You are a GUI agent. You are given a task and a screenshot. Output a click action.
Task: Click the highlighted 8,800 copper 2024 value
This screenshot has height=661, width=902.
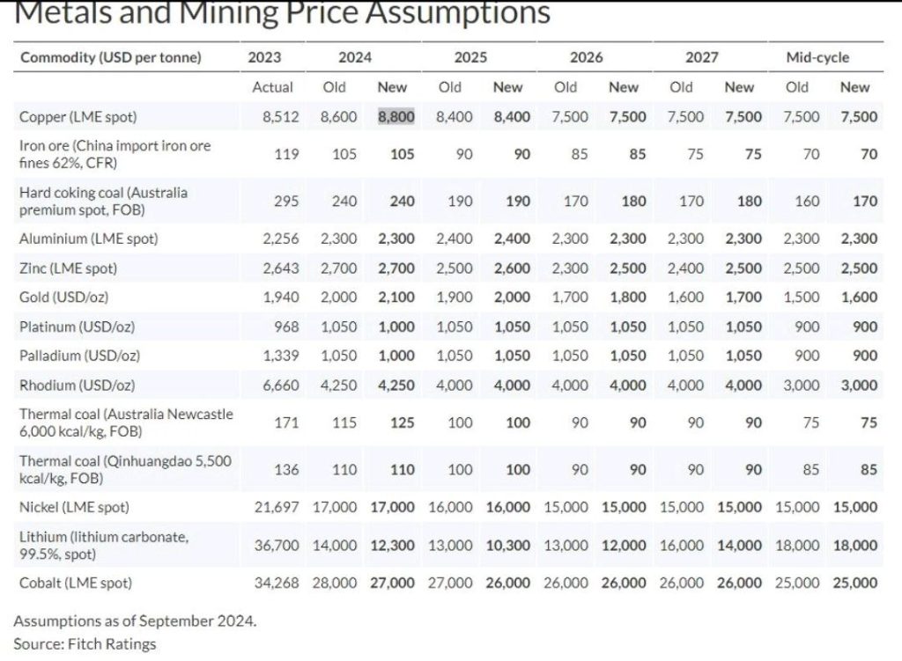396,117
